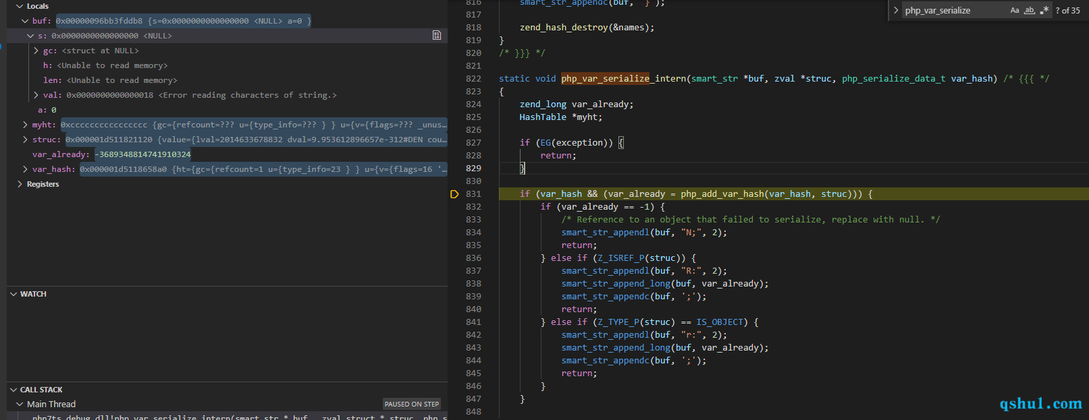Expand the var_hash variable
1089x420 pixels.
[25, 169]
